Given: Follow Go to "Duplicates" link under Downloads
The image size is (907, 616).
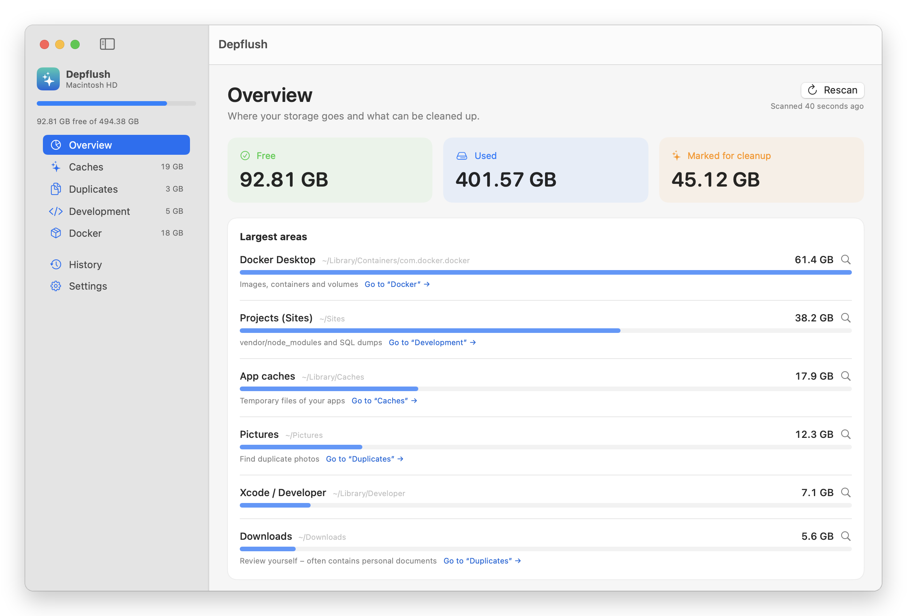Looking at the screenshot, I should (x=482, y=561).
